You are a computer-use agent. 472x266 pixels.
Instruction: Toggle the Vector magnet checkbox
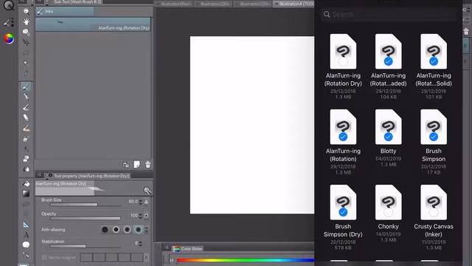pos(44,258)
